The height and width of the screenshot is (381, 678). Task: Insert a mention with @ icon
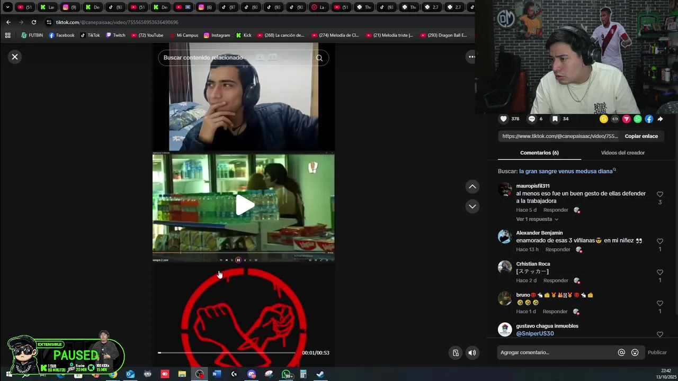(x=621, y=352)
